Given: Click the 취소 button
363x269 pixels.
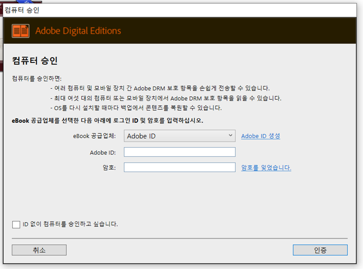Looking at the screenshot, I should pos(39,250).
